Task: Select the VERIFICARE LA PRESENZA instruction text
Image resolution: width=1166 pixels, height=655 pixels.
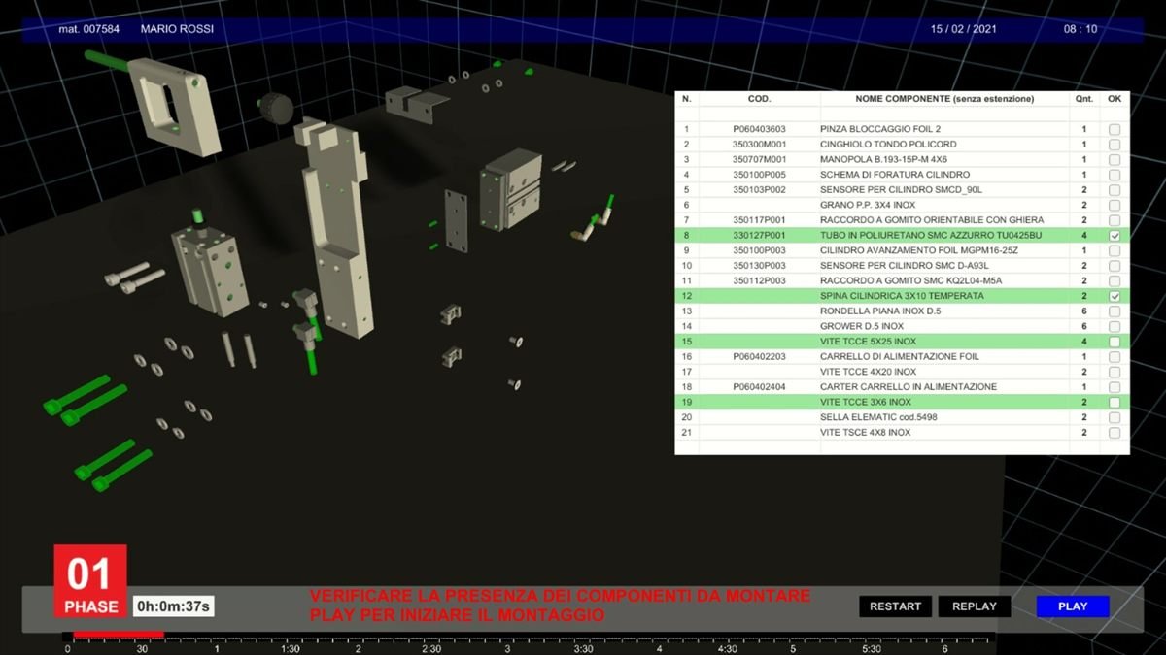Action: (561, 606)
